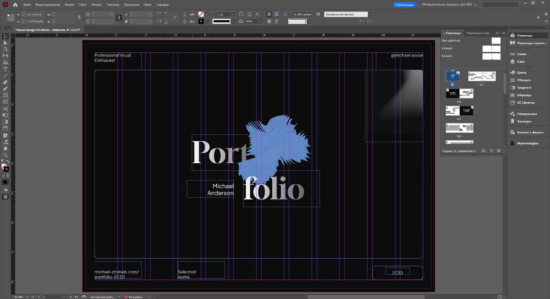
Task: Select the reference point locator grid
Action: 11,17
